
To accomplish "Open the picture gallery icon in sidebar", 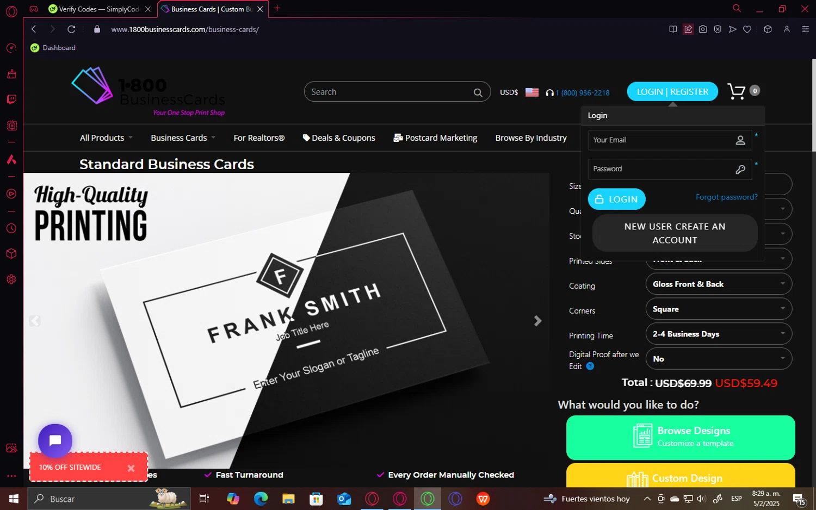I will pyautogui.click(x=11, y=448).
